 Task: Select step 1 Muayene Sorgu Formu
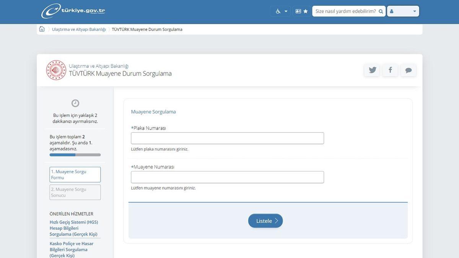pos(75,175)
